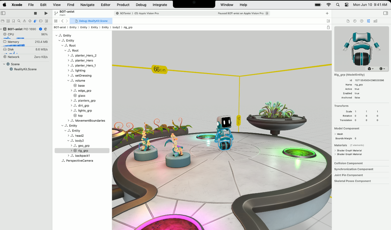Click the Run play button
Image resolution: width=391 pixels, height=230 pixels.
(x=46, y=13)
